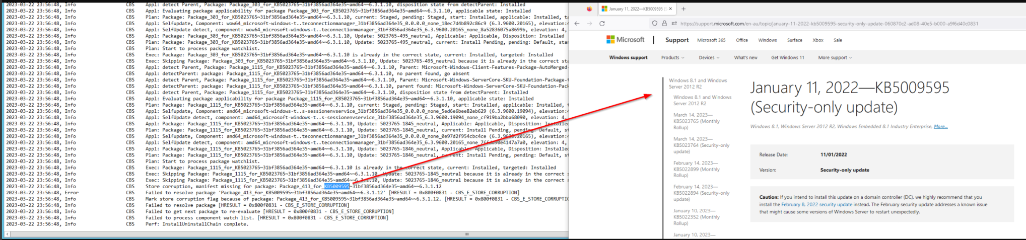Image resolution: width=1026 pixels, height=240 pixels.
Task: Open Microsoft 365 in the header
Action: [x=711, y=40]
